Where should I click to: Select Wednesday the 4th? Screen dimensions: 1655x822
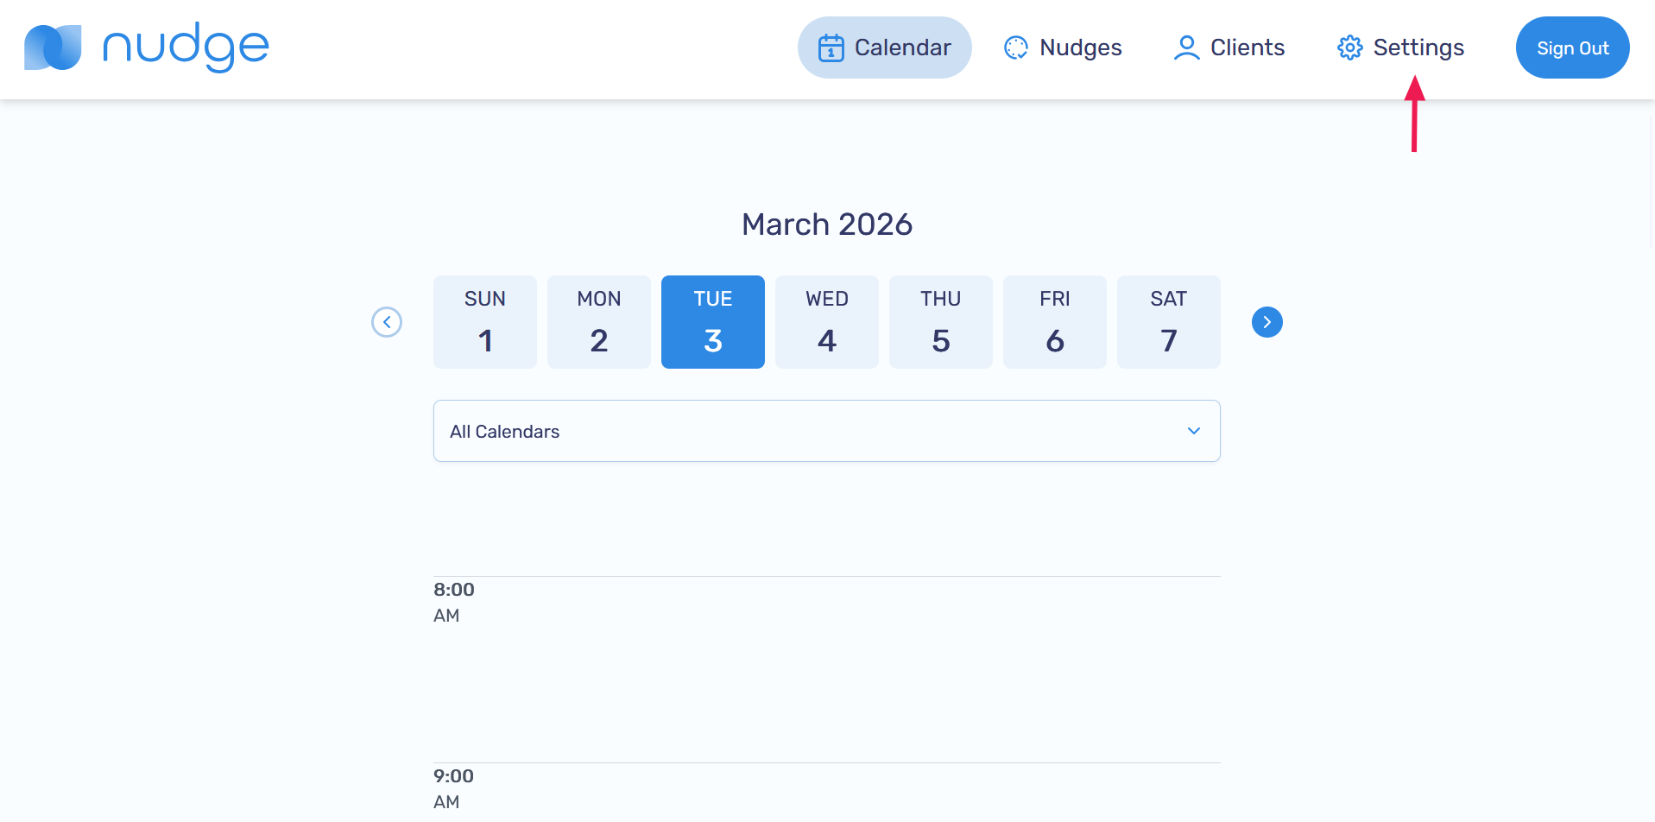[x=826, y=321]
